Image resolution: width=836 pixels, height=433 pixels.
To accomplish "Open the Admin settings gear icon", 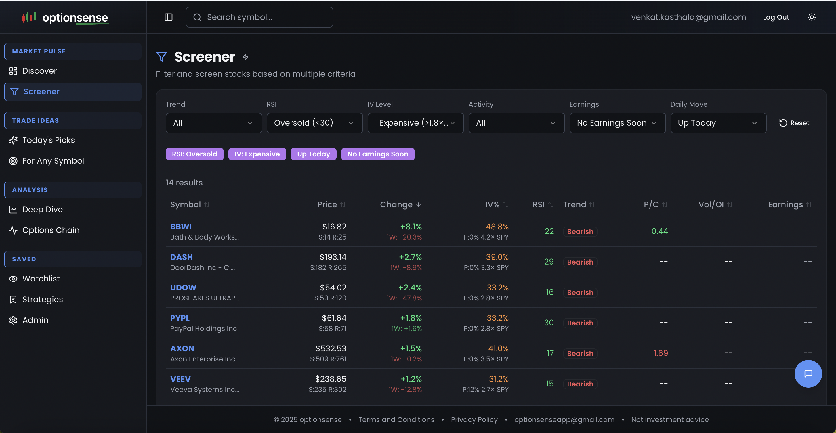I will point(13,320).
